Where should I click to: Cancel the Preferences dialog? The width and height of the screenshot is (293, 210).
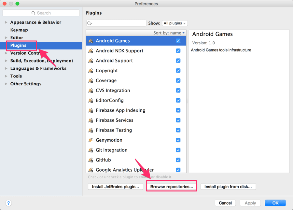[225, 203]
